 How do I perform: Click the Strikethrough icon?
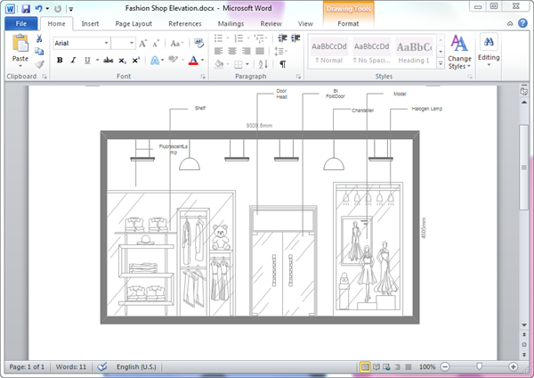point(108,61)
